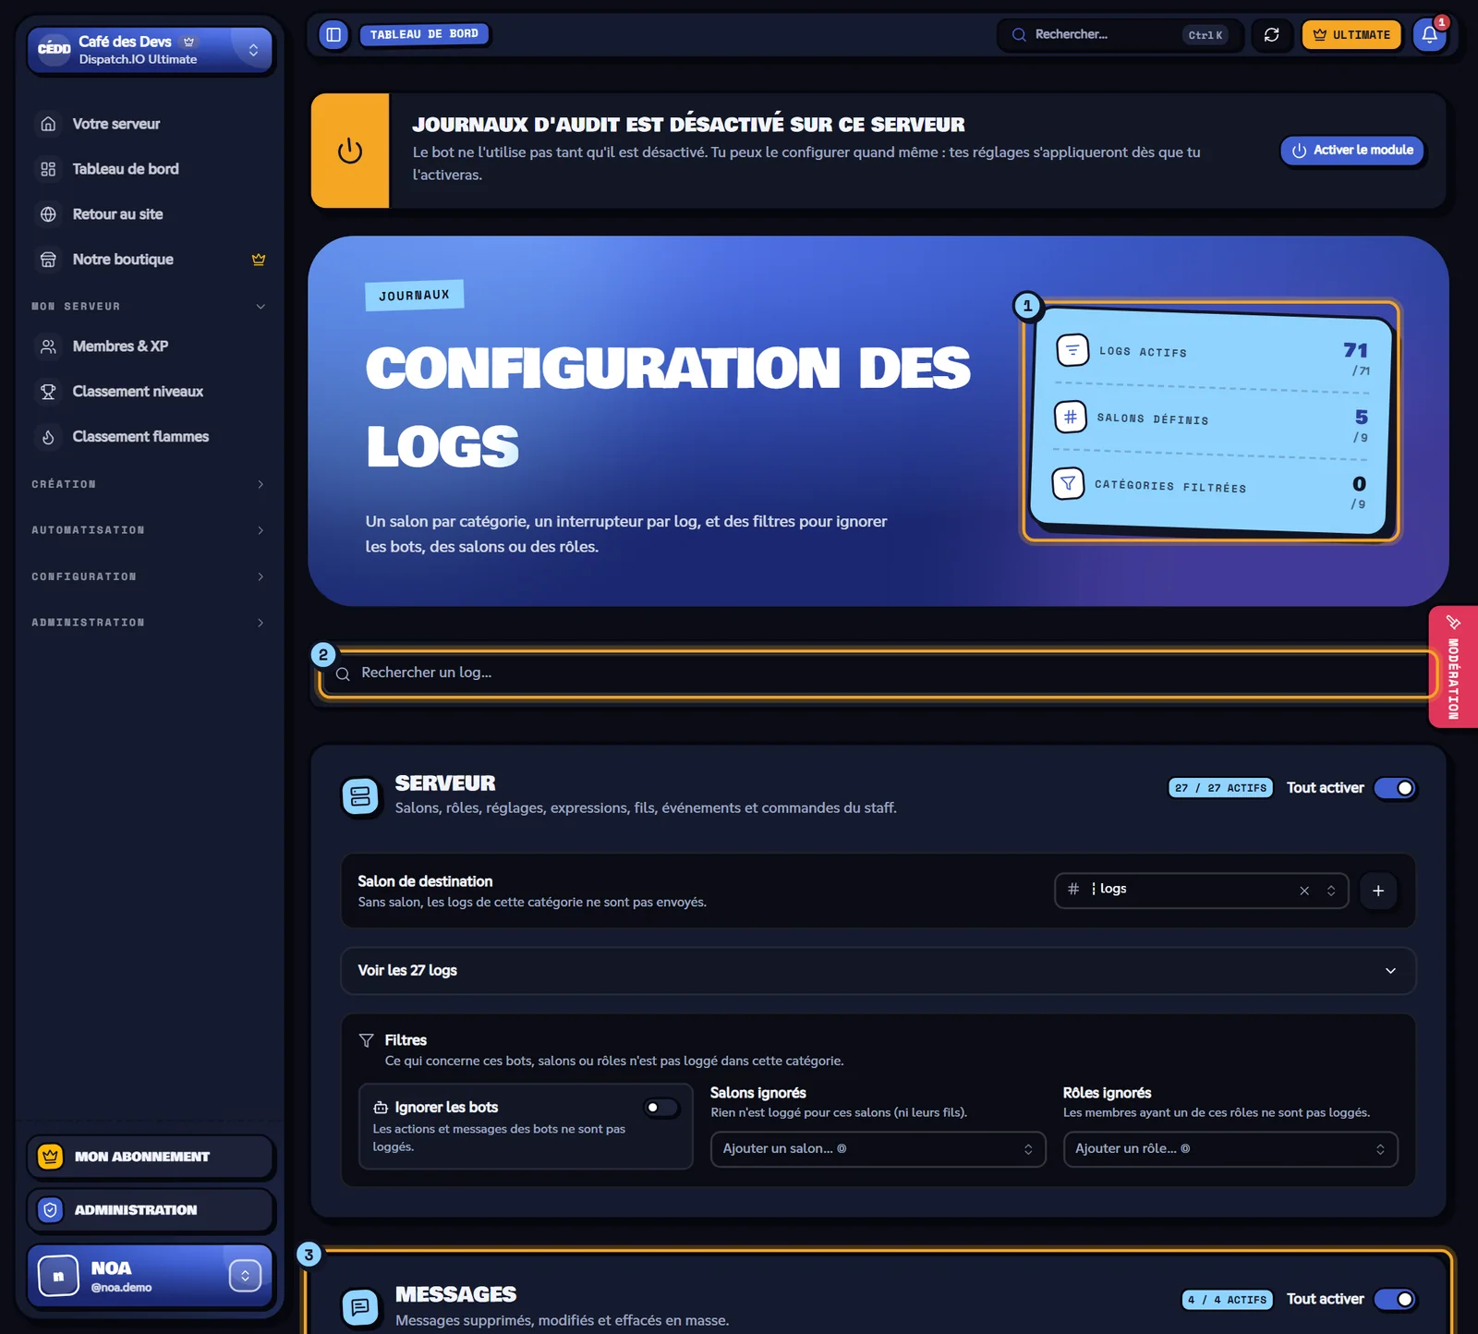
Task: Click the NOA user avatar
Action: 58,1276
